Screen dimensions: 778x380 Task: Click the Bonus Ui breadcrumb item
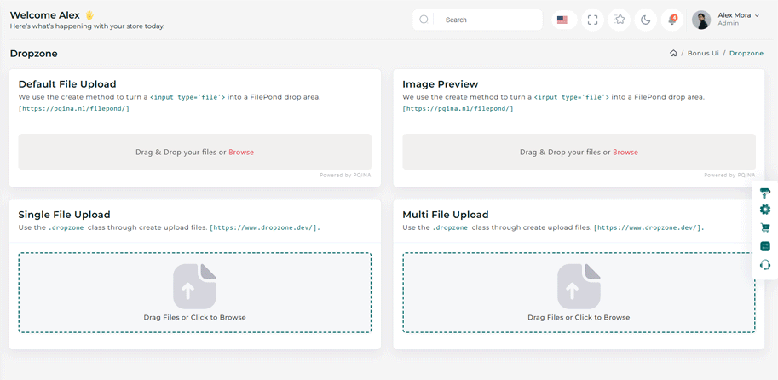[703, 53]
